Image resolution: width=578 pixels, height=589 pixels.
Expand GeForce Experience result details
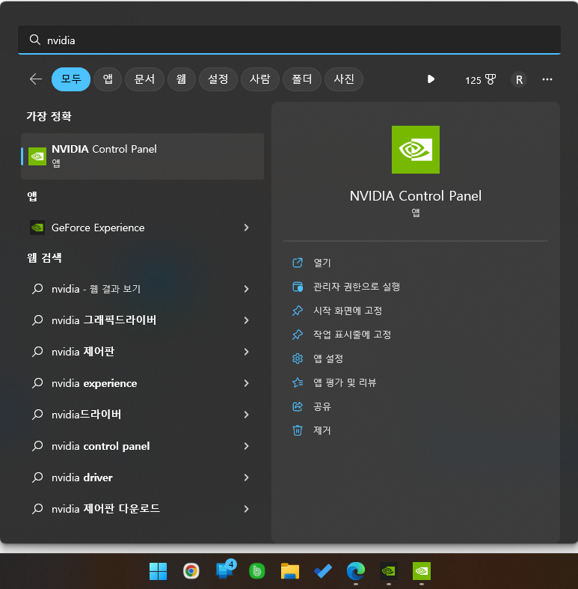(246, 228)
